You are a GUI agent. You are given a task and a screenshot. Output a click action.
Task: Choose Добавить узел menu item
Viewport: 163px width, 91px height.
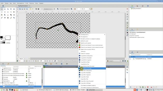click(92, 41)
